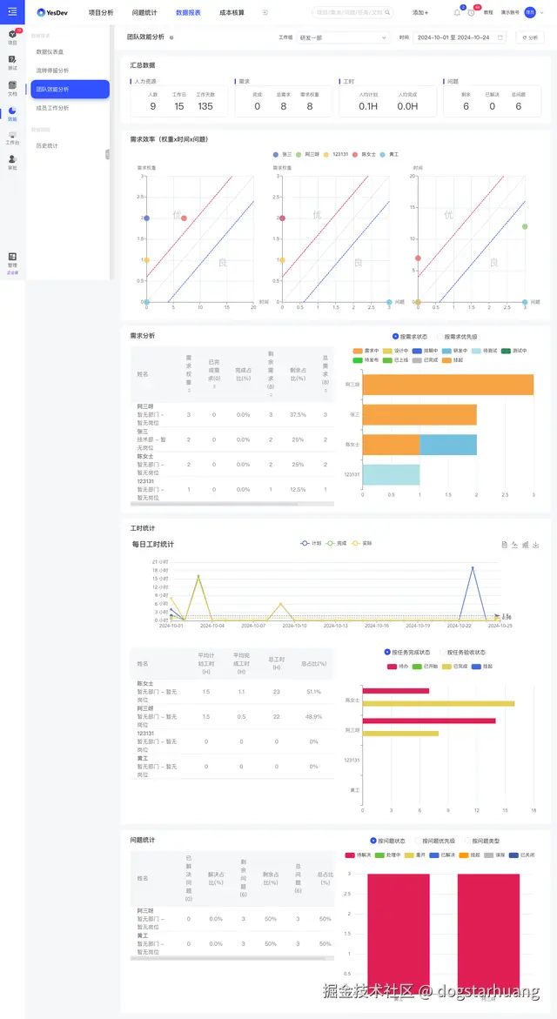557x1019 pixels.
Task: Select 按任务验收状态 radio button
Action: (443, 652)
